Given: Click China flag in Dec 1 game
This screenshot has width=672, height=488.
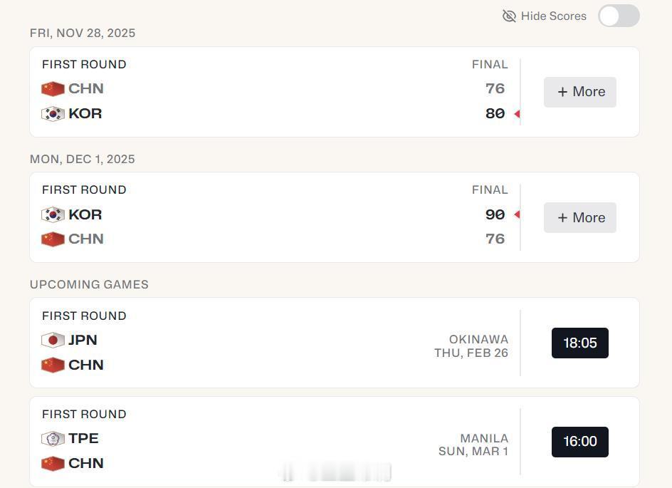Looking at the screenshot, I should pos(53,239).
